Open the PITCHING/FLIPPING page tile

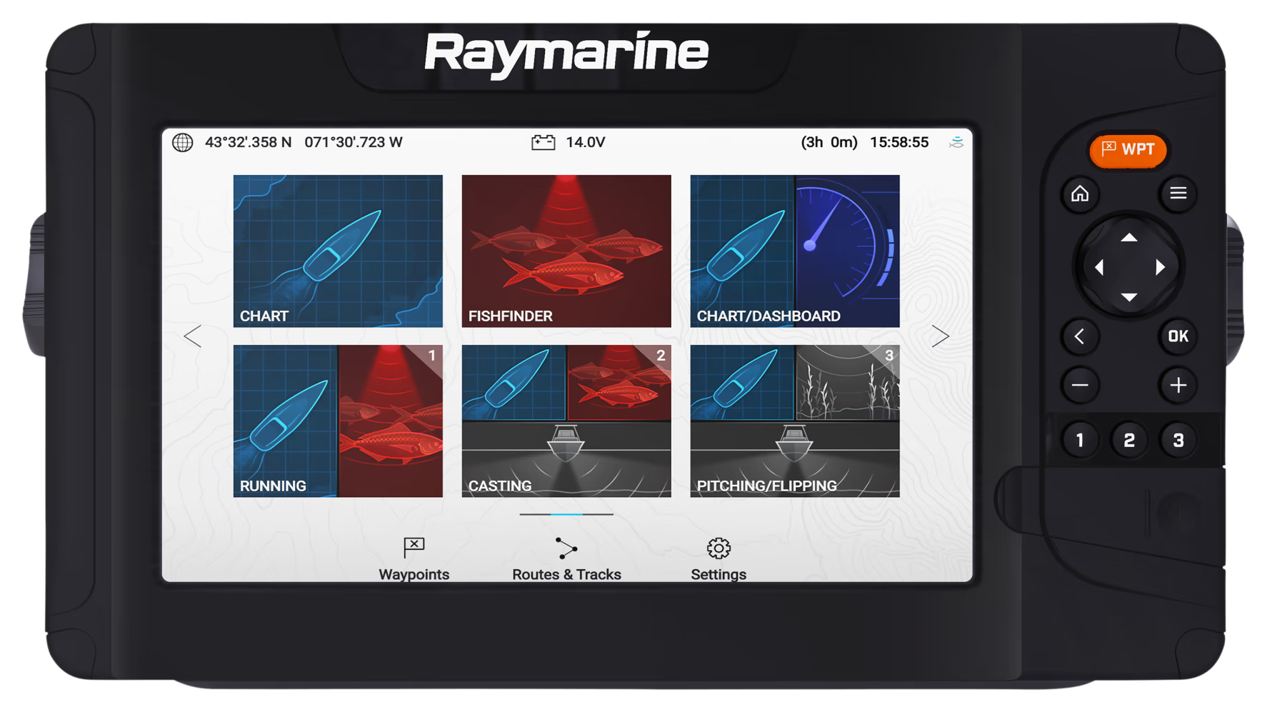[x=795, y=421]
